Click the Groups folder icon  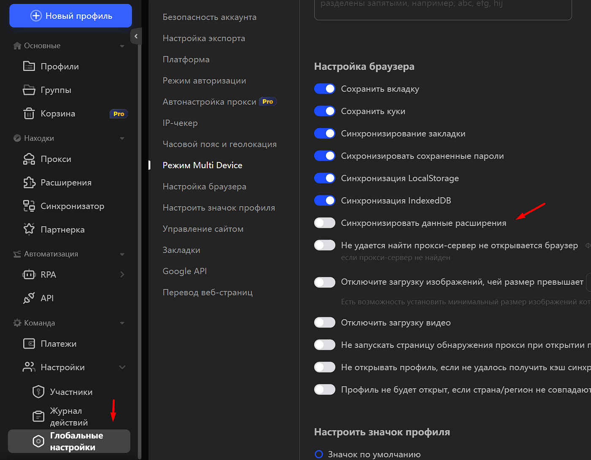(x=29, y=90)
